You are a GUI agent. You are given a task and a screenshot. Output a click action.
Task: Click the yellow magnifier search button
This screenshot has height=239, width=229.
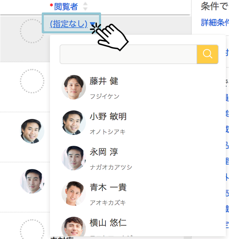(207, 54)
